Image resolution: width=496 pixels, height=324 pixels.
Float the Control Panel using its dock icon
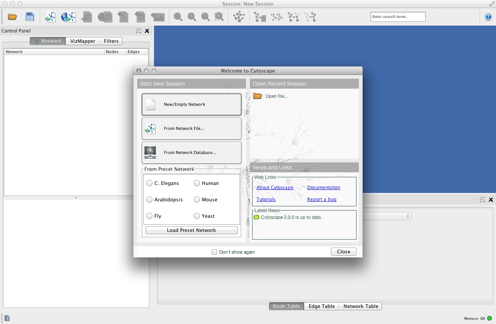[x=138, y=31]
